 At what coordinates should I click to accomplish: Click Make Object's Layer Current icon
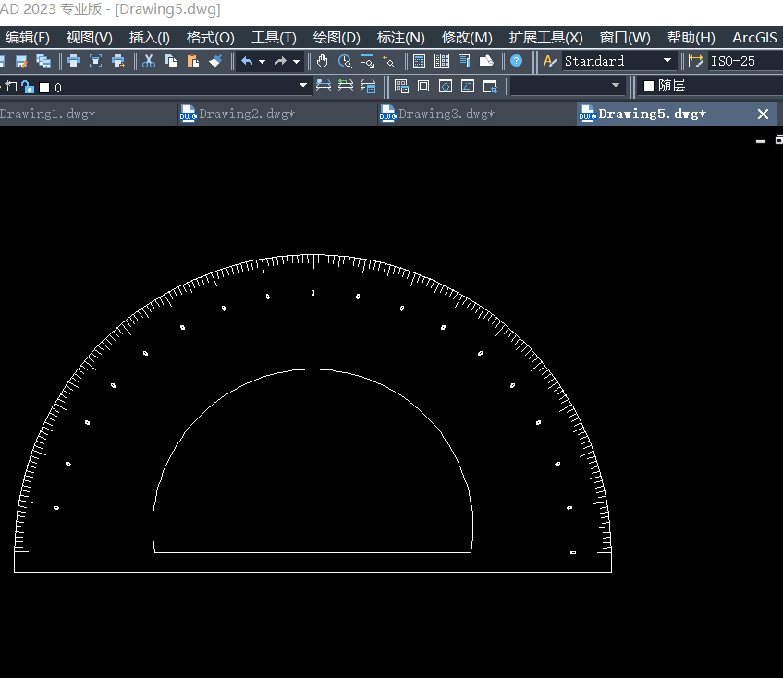tap(323, 86)
